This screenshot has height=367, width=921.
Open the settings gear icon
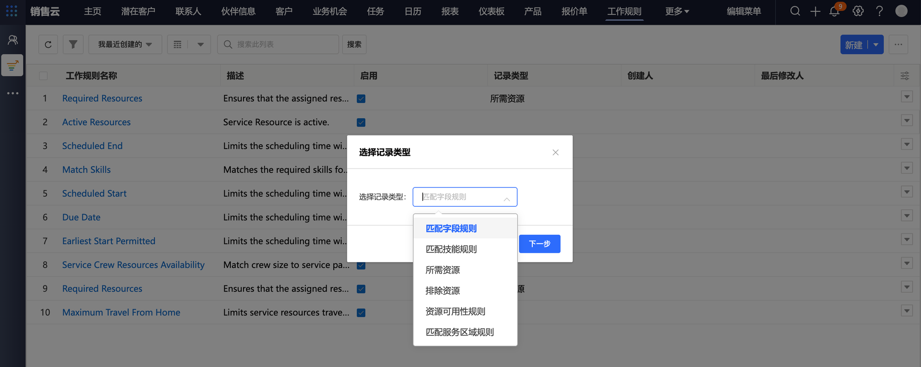(858, 12)
